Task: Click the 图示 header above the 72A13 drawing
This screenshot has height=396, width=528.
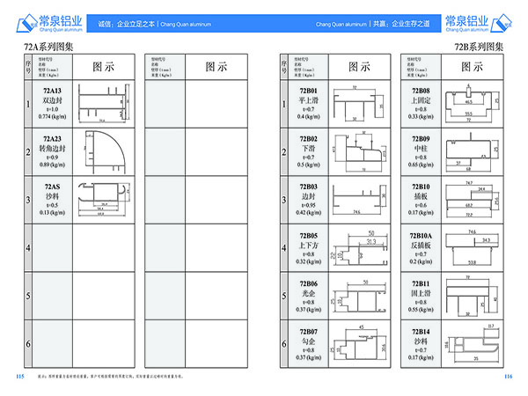Action: pos(103,67)
